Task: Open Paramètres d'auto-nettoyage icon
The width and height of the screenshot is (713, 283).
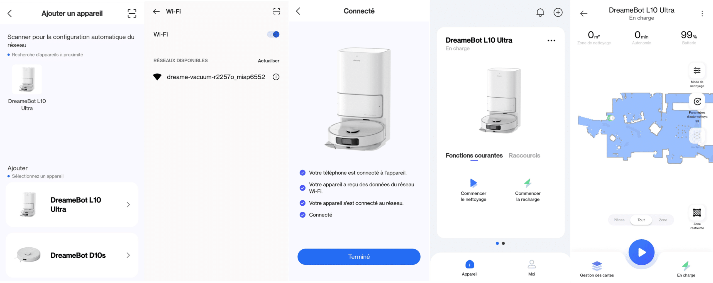Action: click(x=697, y=102)
